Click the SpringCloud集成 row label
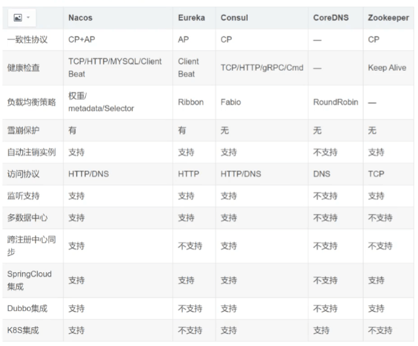 pyautogui.click(x=30, y=280)
